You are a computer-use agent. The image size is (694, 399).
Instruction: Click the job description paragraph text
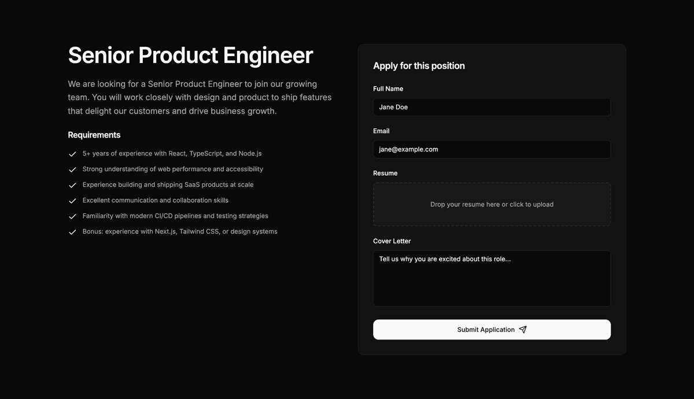pyautogui.click(x=200, y=97)
